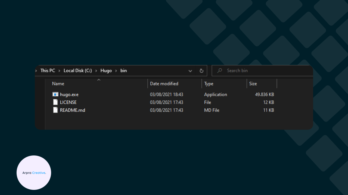Click the LICENSE file's blank page icon
Screen dimensions: 348x195
55,102
